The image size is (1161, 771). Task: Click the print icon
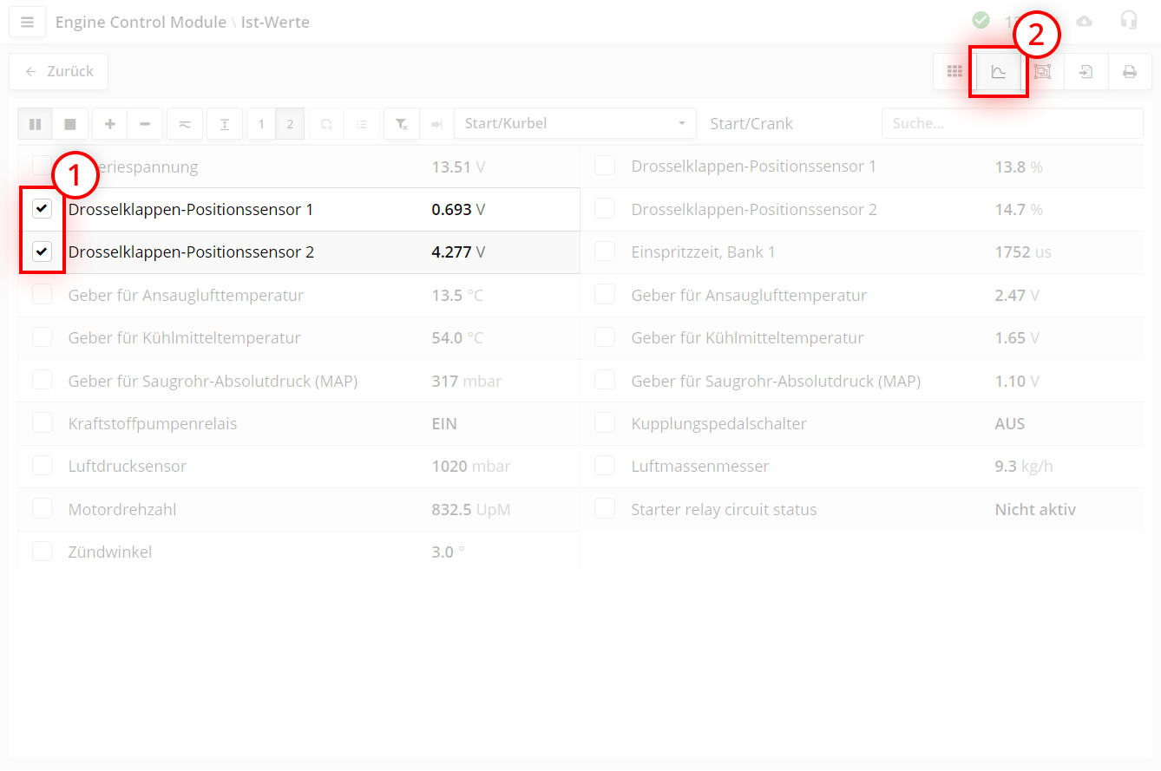click(1129, 72)
